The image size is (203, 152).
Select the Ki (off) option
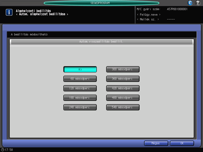(x=80, y=69)
